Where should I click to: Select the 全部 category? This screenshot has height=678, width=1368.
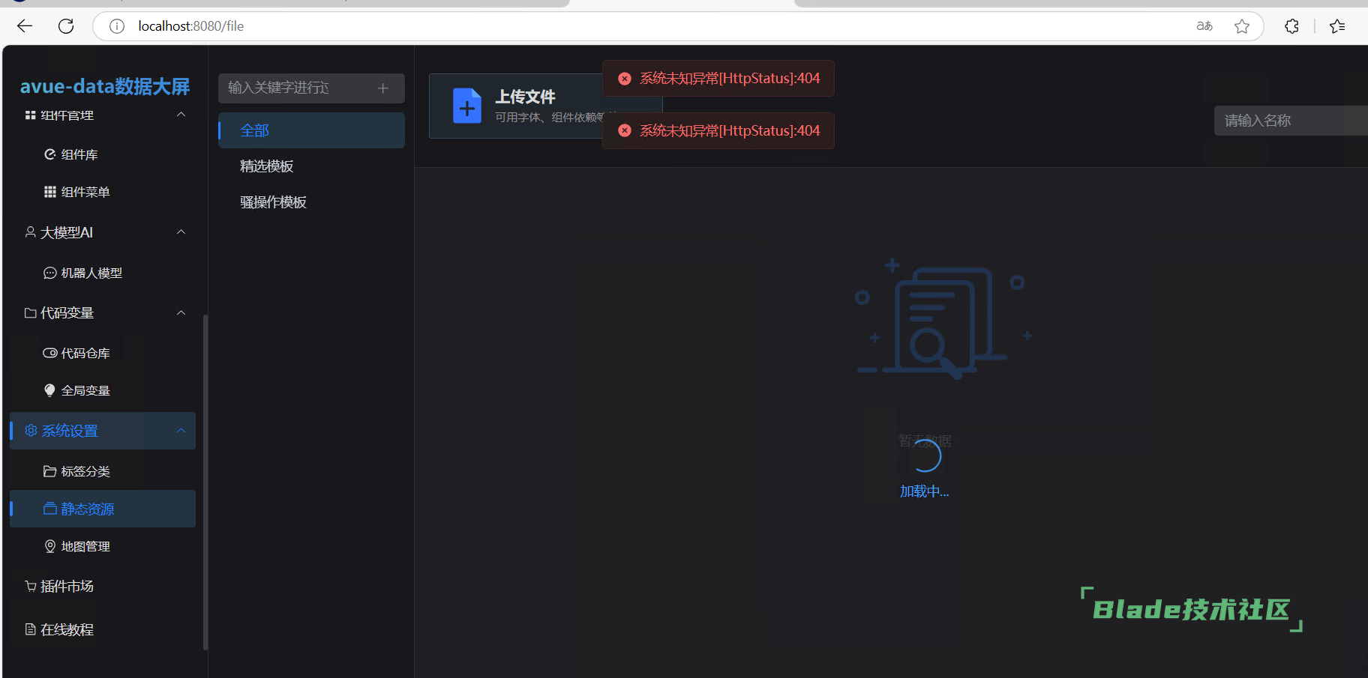tap(311, 130)
